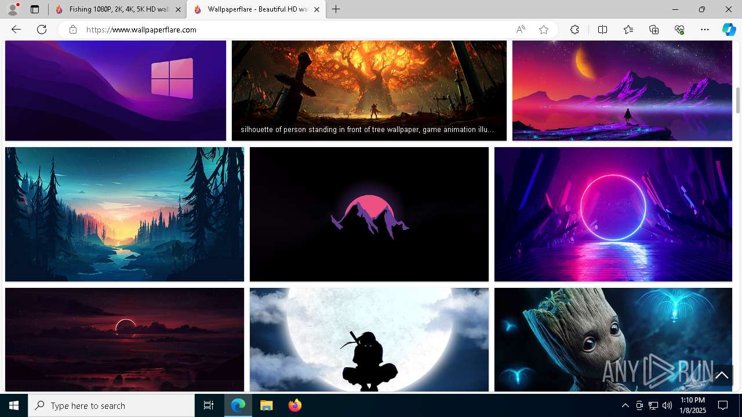Open Read aloud icon in address bar

pyautogui.click(x=521, y=30)
